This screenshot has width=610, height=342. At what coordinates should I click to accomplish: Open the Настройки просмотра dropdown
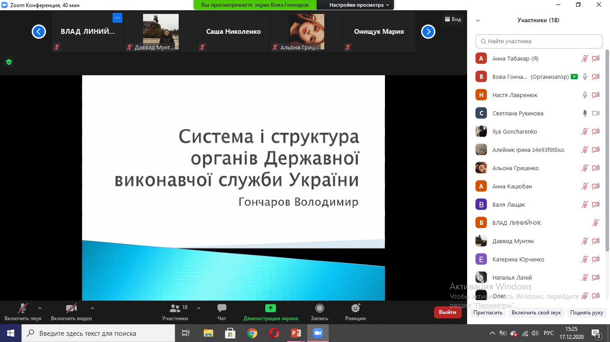(359, 5)
